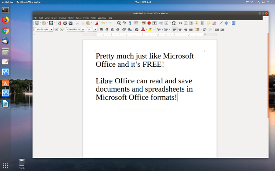Open the Insert menu
This screenshot has height=171, width=275.
click(55, 18)
